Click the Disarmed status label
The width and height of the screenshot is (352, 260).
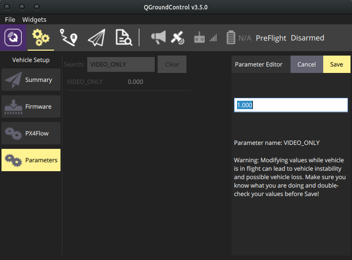click(x=307, y=38)
